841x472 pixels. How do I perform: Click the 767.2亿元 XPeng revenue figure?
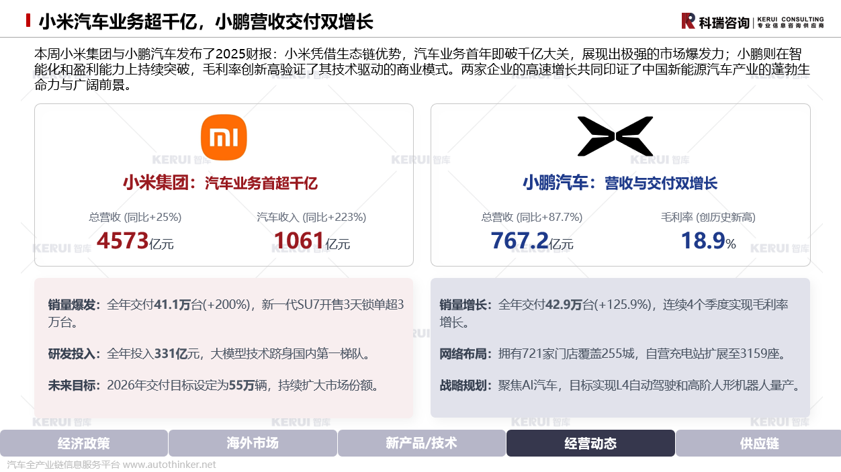[x=531, y=240]
